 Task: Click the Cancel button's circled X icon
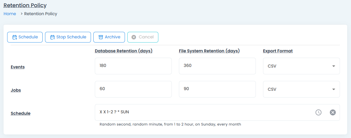coord(134,37)
